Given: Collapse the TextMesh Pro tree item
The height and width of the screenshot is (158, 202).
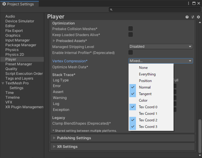Looking at the screenshot, I should coord(3,83).
